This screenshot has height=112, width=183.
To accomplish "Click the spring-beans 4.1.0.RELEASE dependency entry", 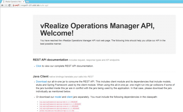I will click(59, 108).
